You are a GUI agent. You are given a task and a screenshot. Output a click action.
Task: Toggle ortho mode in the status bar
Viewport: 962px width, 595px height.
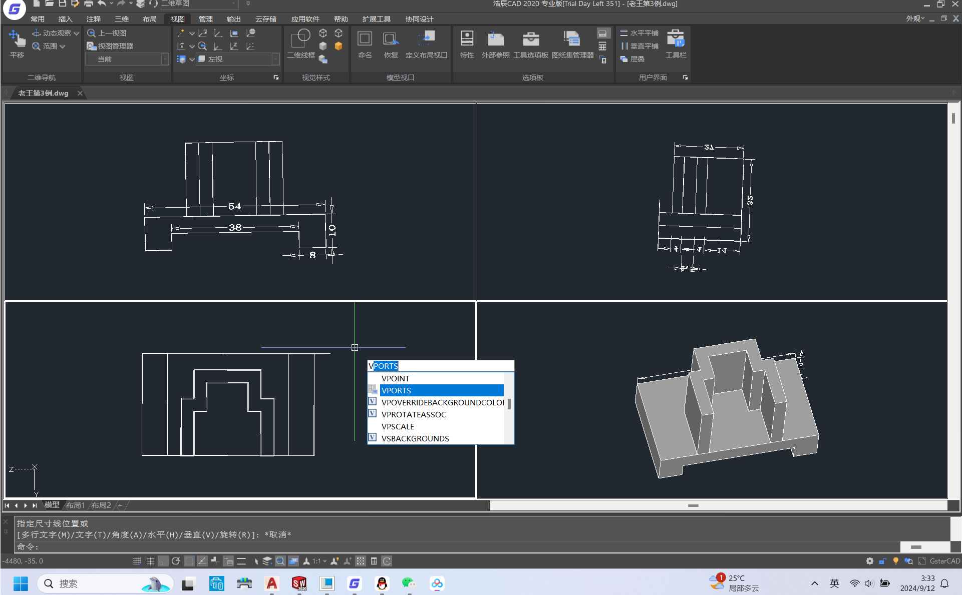click(x=162, y=561)
